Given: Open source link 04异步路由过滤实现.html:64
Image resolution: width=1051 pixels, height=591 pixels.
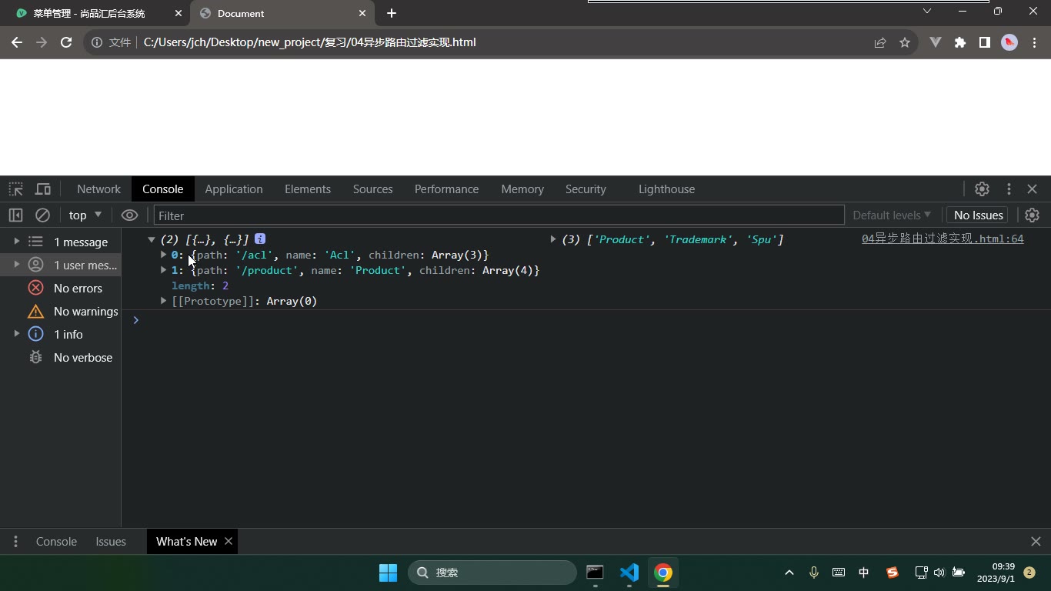Looking at the screenshot, I should pos(943,239).
